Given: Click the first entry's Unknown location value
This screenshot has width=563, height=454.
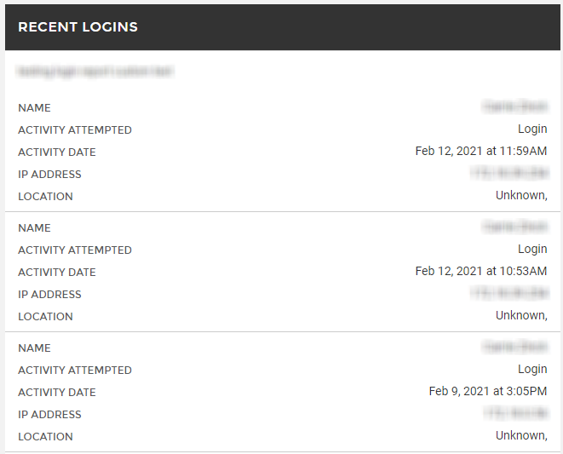Looking at the screenshot, I should 521,195.
